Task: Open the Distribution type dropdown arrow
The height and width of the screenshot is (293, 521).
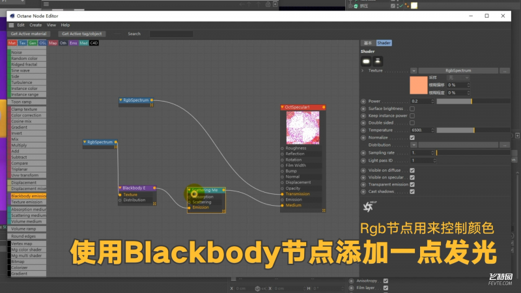Action: click(414, 145)
